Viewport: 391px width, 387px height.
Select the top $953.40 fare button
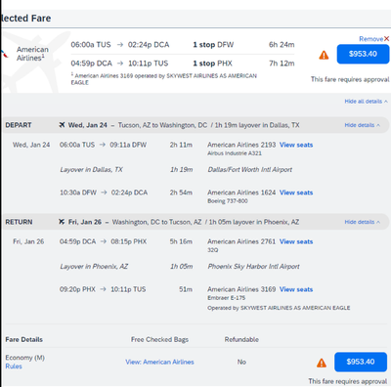[x=363, y=54]
